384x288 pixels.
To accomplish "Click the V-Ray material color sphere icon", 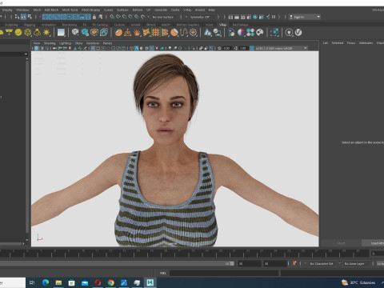I will point(241,33).
